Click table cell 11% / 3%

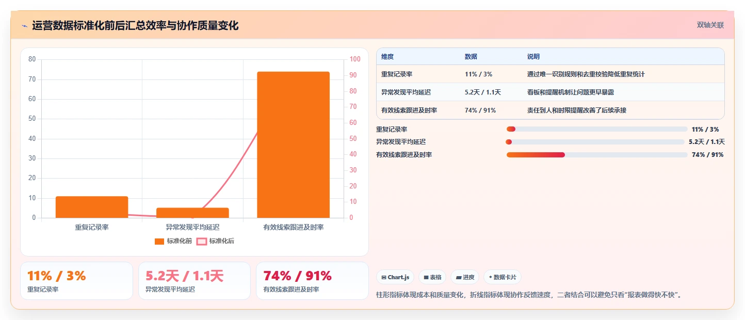(478, 74)
